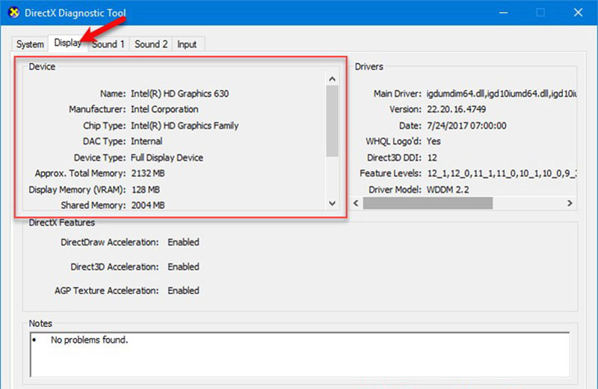598x389 pixels.
Task: Click the Device panel scroll up arrow
Action: [x=332, y=78]
